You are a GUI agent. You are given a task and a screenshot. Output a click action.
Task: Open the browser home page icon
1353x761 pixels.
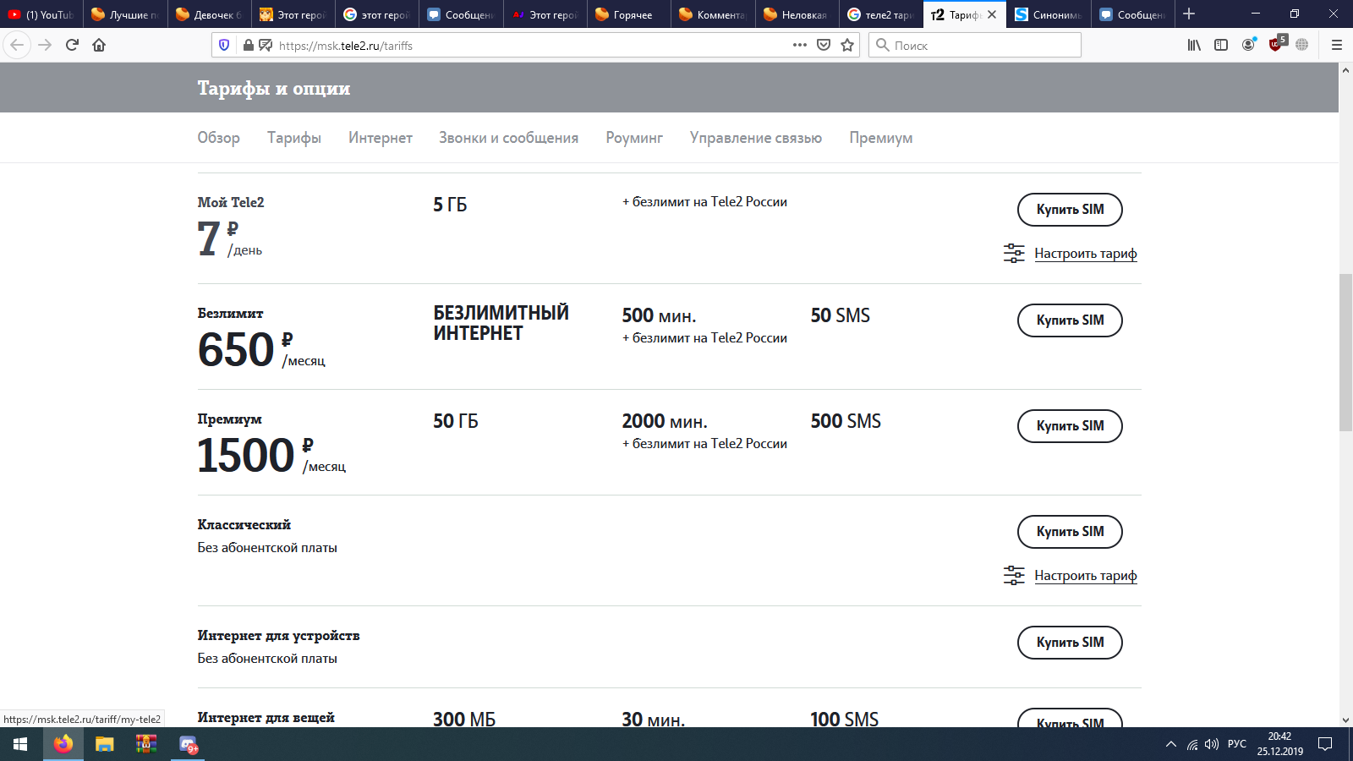coord(99,45)
